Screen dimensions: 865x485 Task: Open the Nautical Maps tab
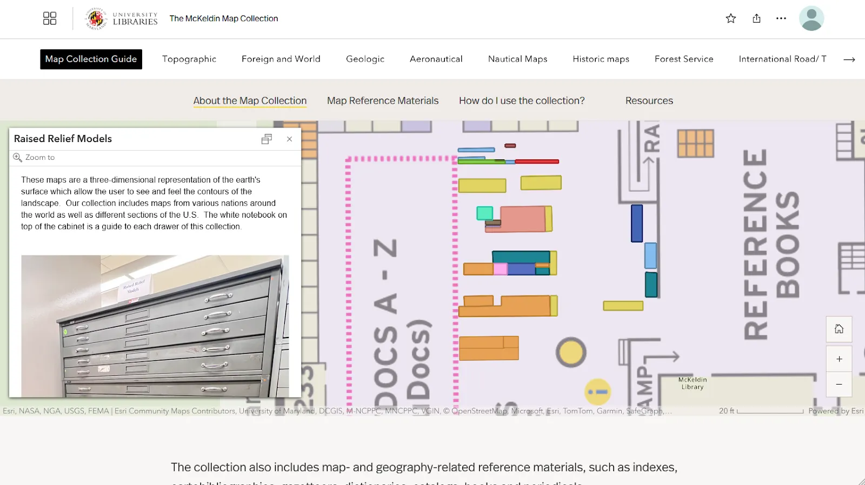518,59
